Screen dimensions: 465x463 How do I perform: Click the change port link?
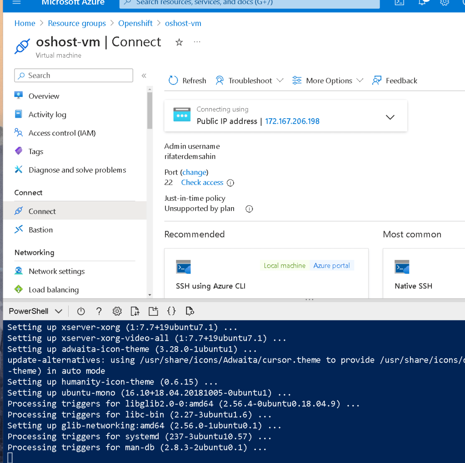[x=194, y=172]
